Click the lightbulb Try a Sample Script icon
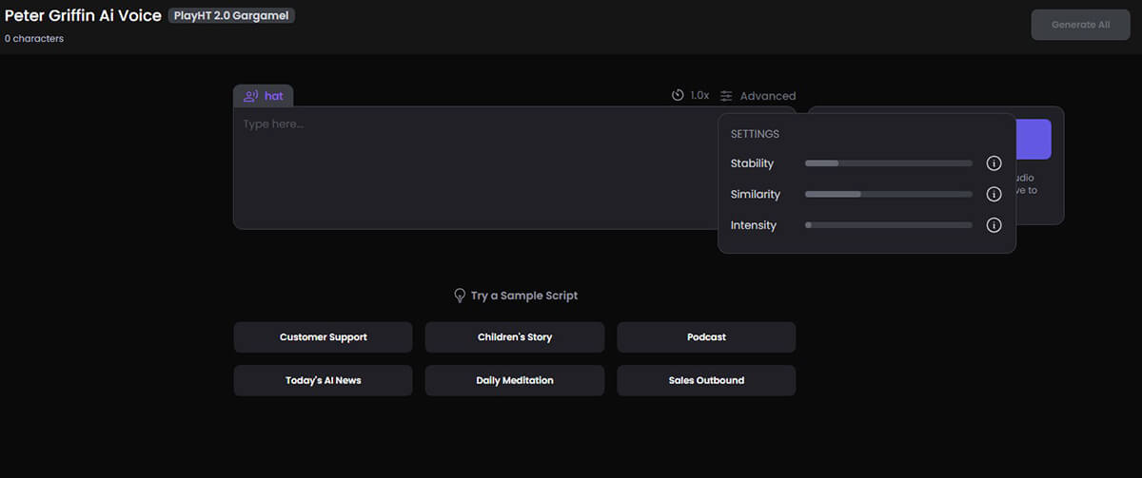 coord(460,296)
